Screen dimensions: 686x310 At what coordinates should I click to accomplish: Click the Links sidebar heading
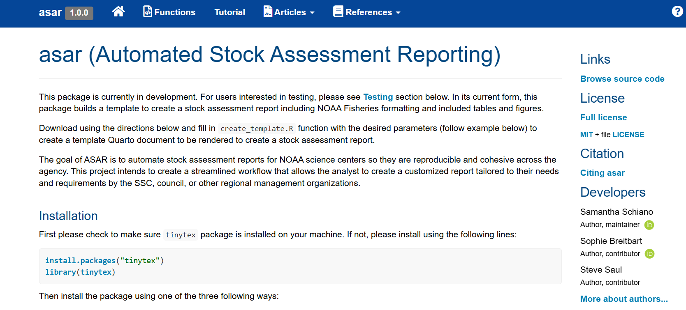point(595,59)
